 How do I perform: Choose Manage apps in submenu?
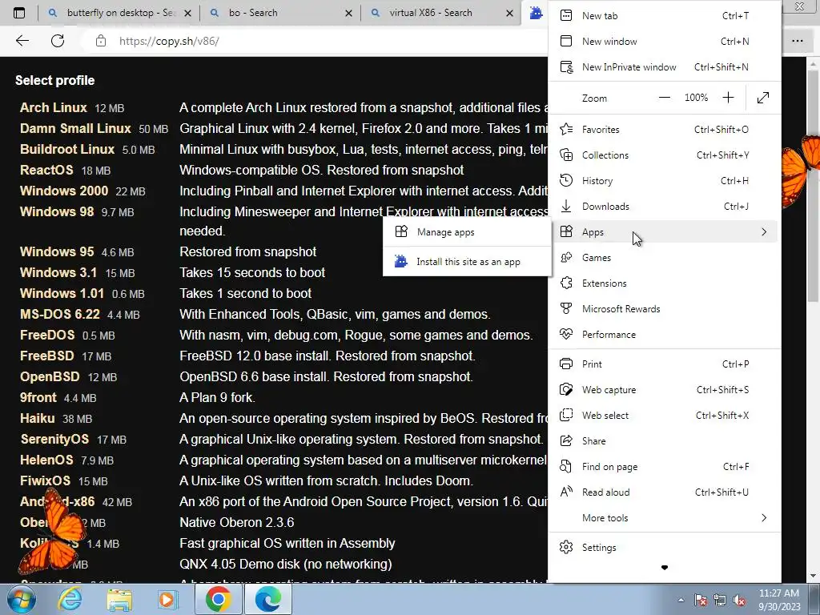tap(467, 231)
